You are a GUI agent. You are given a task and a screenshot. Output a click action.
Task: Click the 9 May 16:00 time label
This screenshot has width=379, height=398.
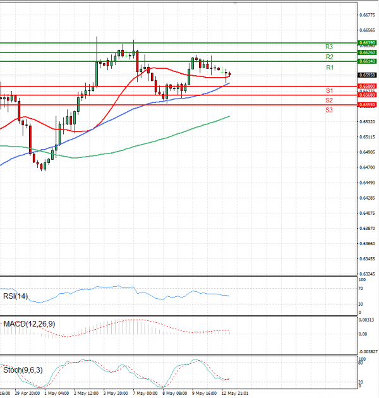pyautogui.click(x=204, y=394)
